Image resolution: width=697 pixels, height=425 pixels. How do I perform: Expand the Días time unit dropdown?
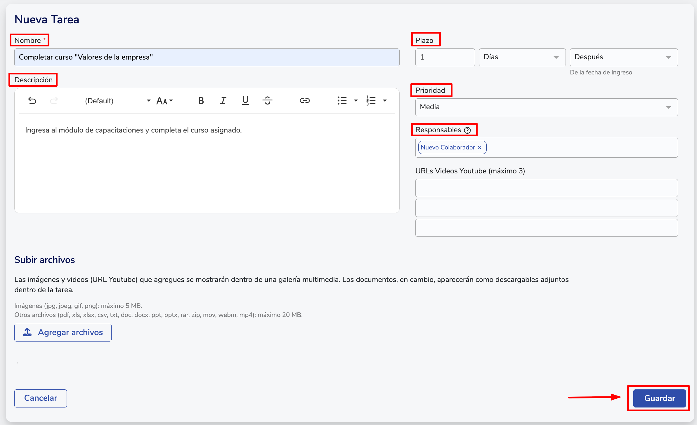tap(522, 57)
